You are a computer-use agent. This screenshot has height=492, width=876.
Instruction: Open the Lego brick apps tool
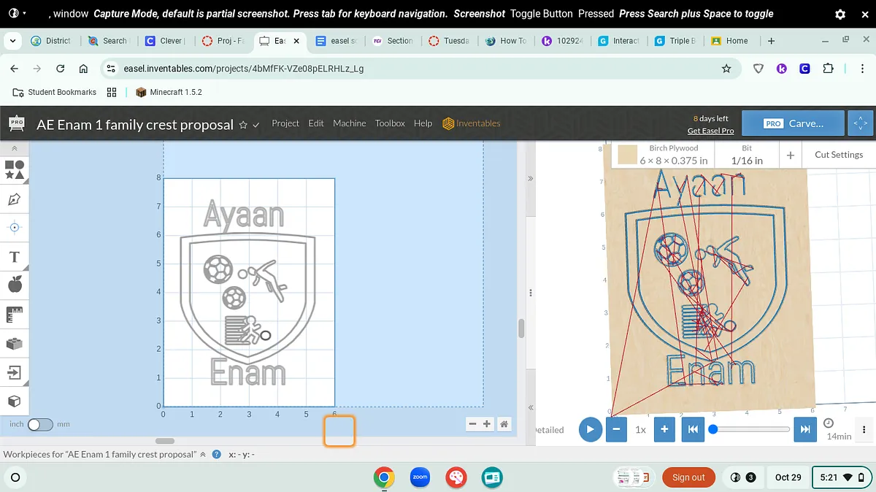coord(15,343)
